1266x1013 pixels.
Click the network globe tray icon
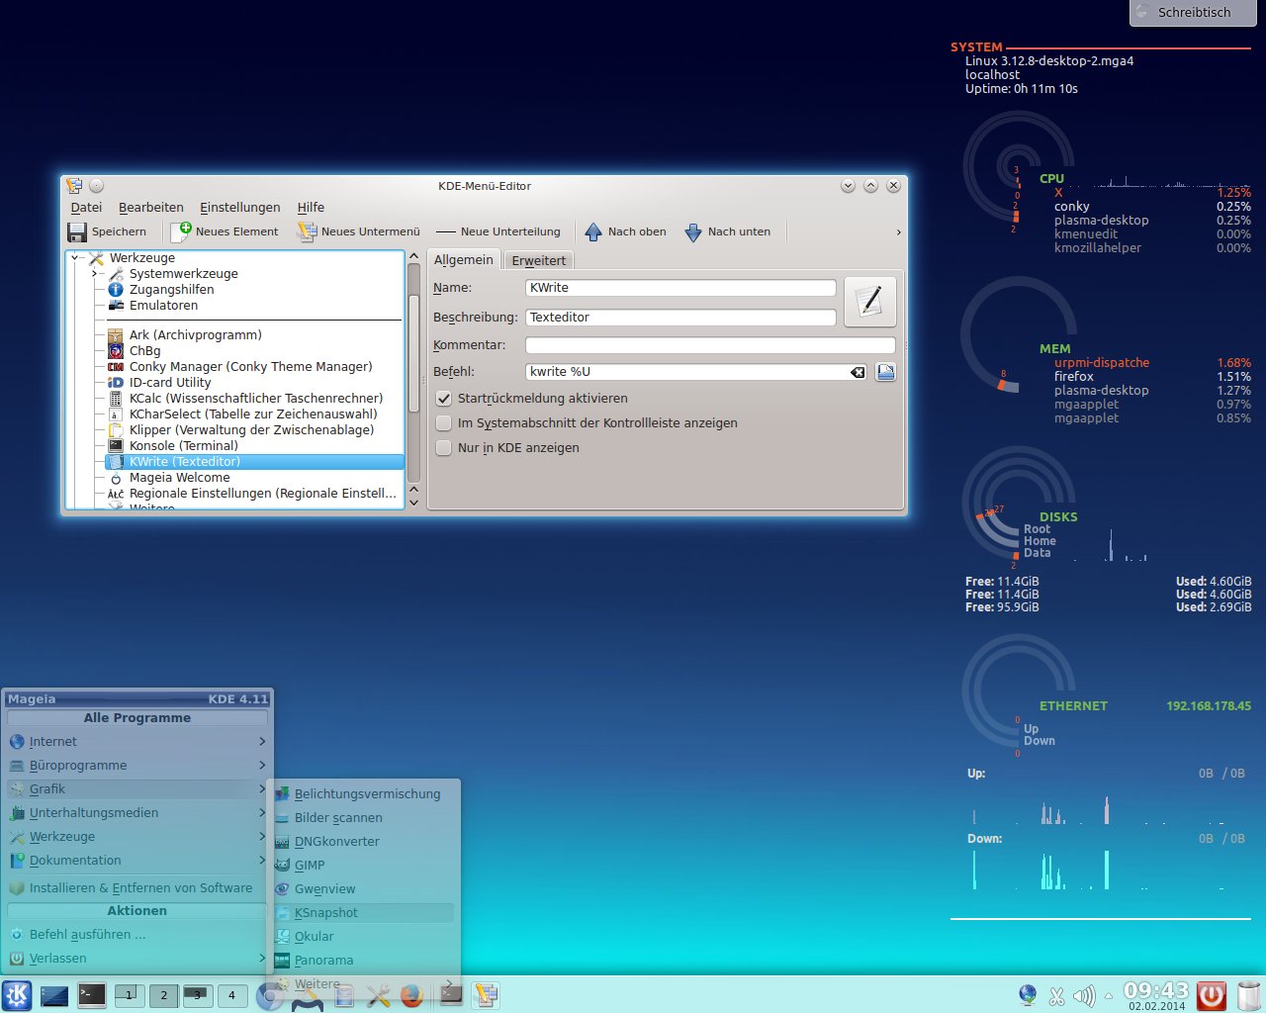(1028, 995)
